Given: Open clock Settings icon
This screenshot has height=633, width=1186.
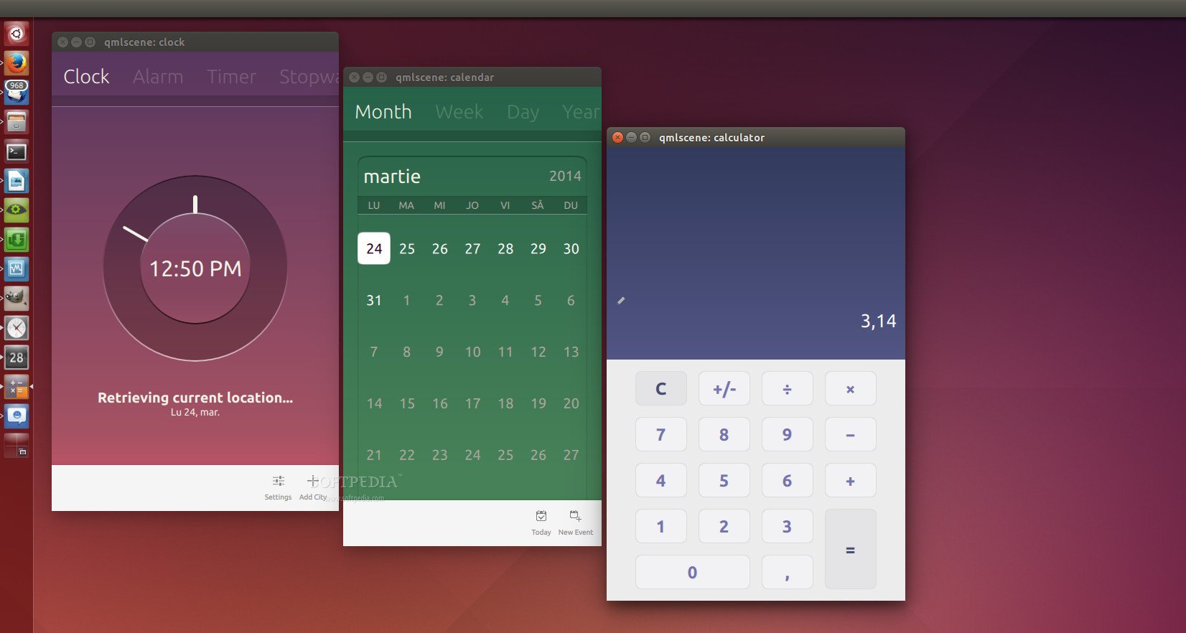Looking at the screenshot, I should click(278, 482).
